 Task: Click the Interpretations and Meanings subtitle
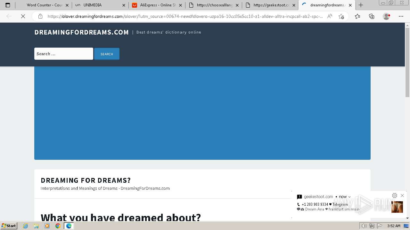tap(105, 188)
